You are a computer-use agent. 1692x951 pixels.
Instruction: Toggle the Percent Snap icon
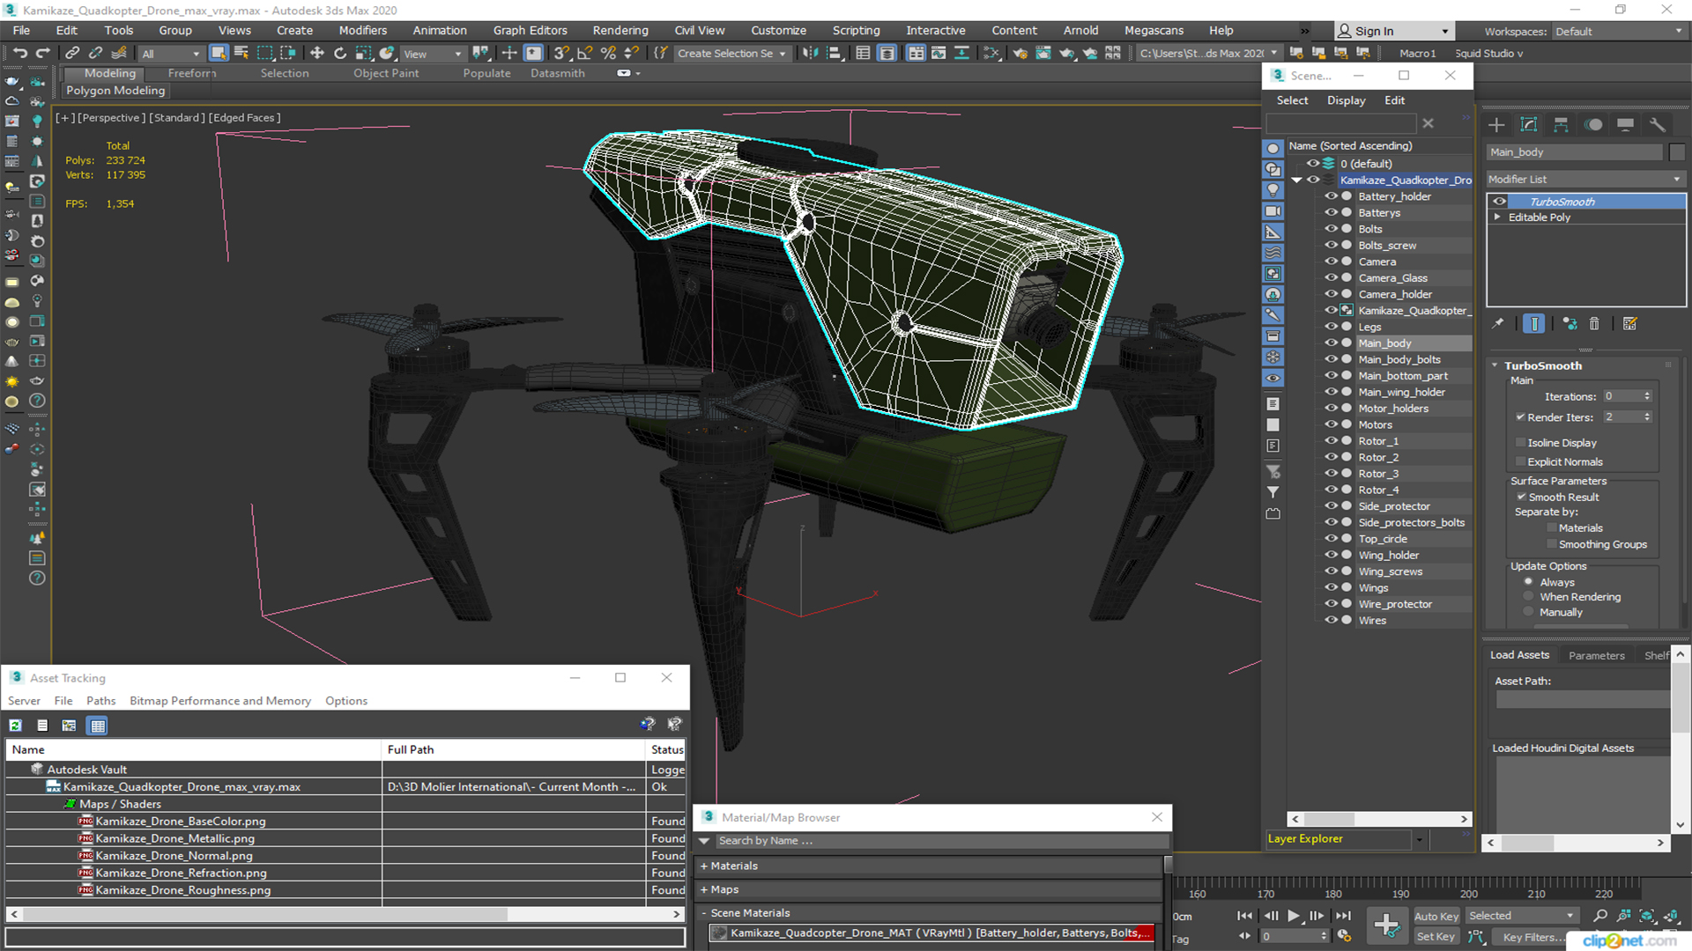(x=608, y=54)
